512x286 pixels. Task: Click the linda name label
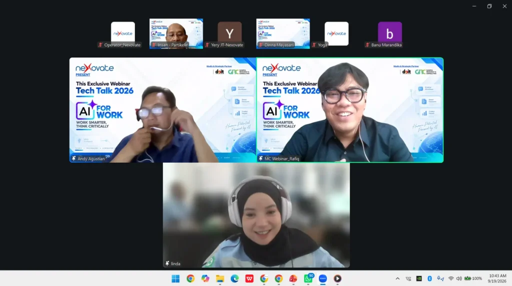[175, 264]
